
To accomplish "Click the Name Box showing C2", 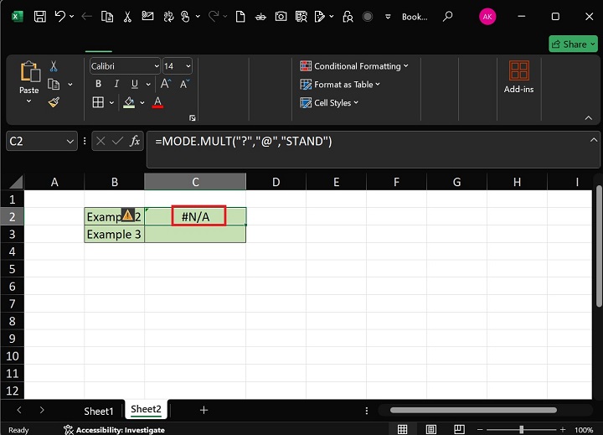I will pos(42,142).
